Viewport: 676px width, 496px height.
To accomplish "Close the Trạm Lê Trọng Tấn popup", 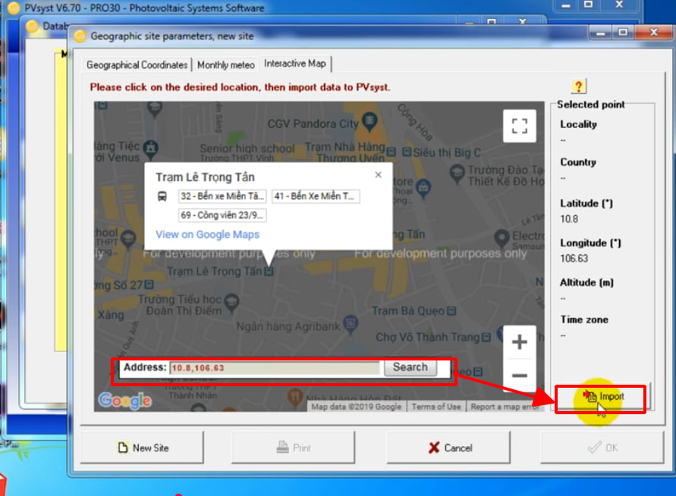I will click(378, 175).
